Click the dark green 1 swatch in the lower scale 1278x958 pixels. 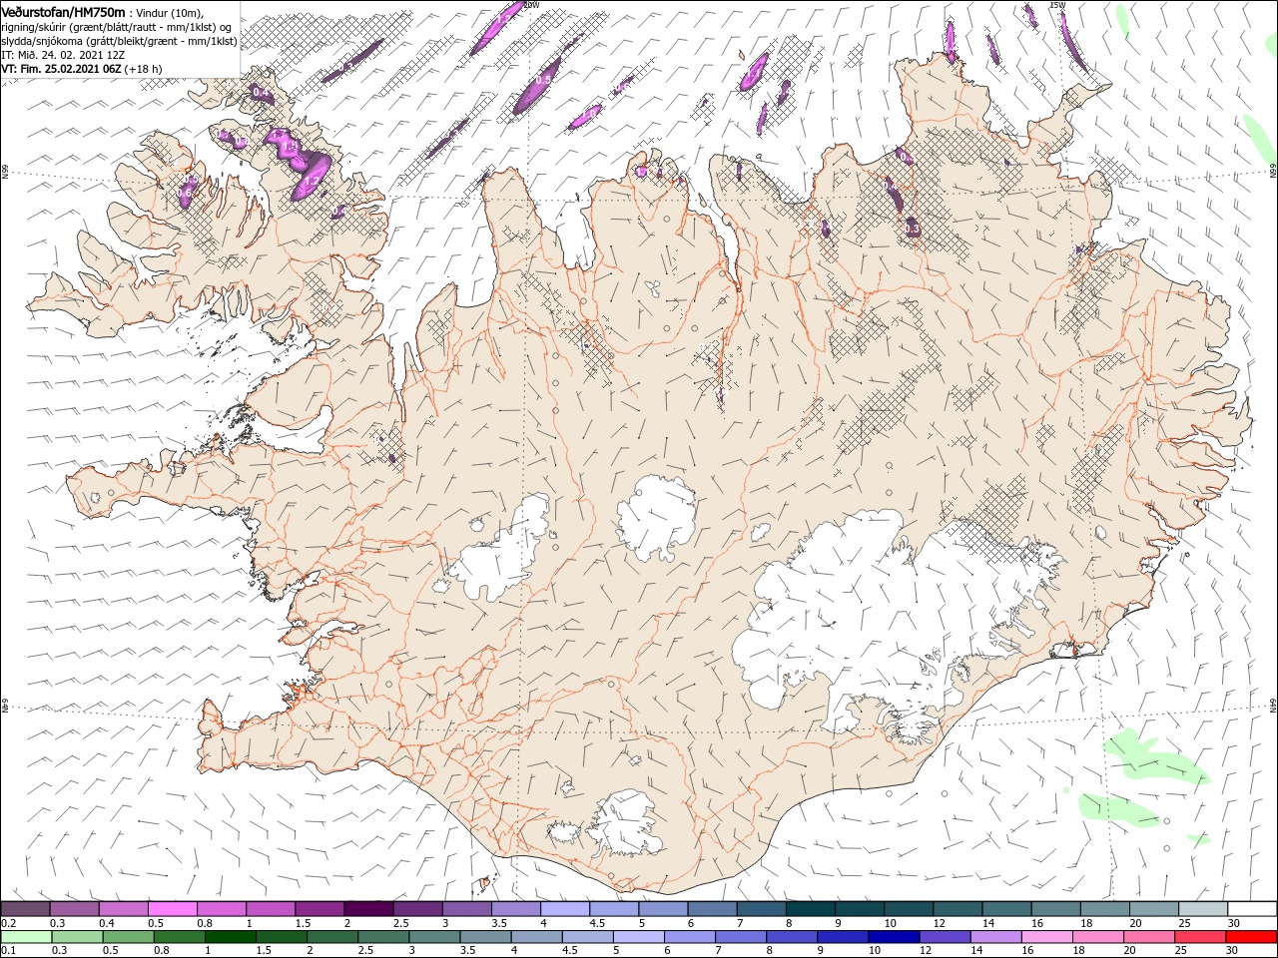230,937
